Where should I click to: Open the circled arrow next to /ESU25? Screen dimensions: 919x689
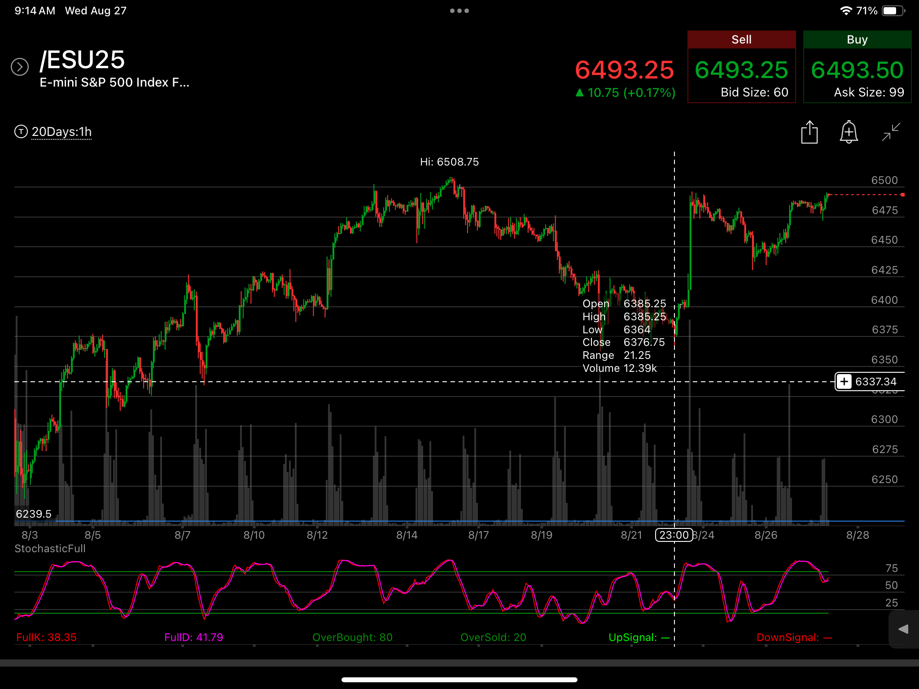pyautogui.click(x=20, y=67)
